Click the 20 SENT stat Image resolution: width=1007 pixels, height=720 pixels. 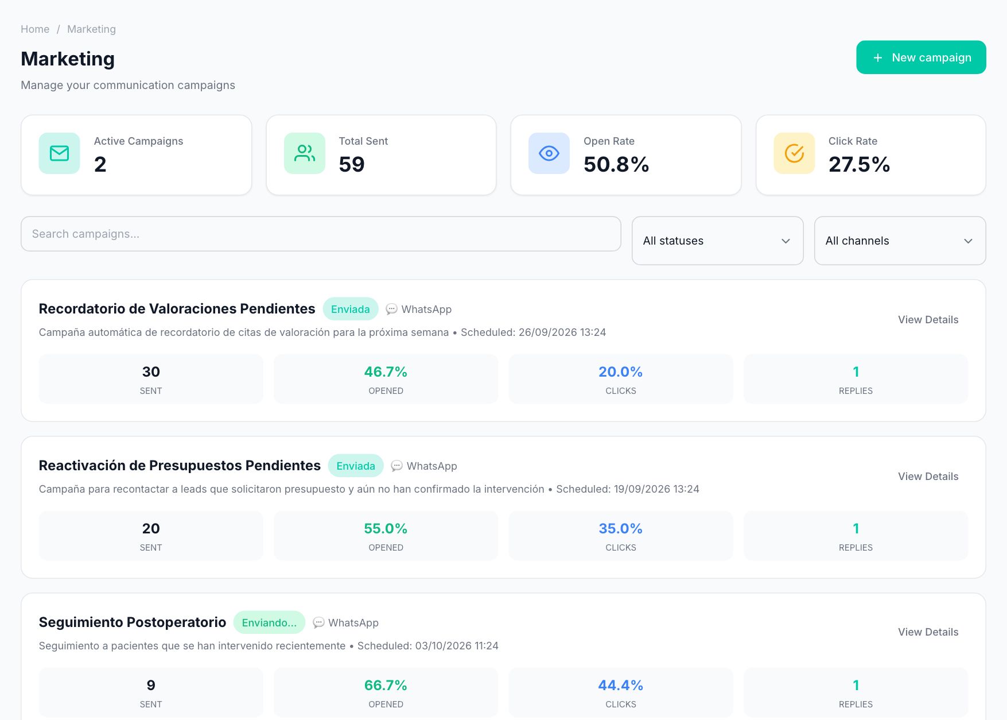151,536
